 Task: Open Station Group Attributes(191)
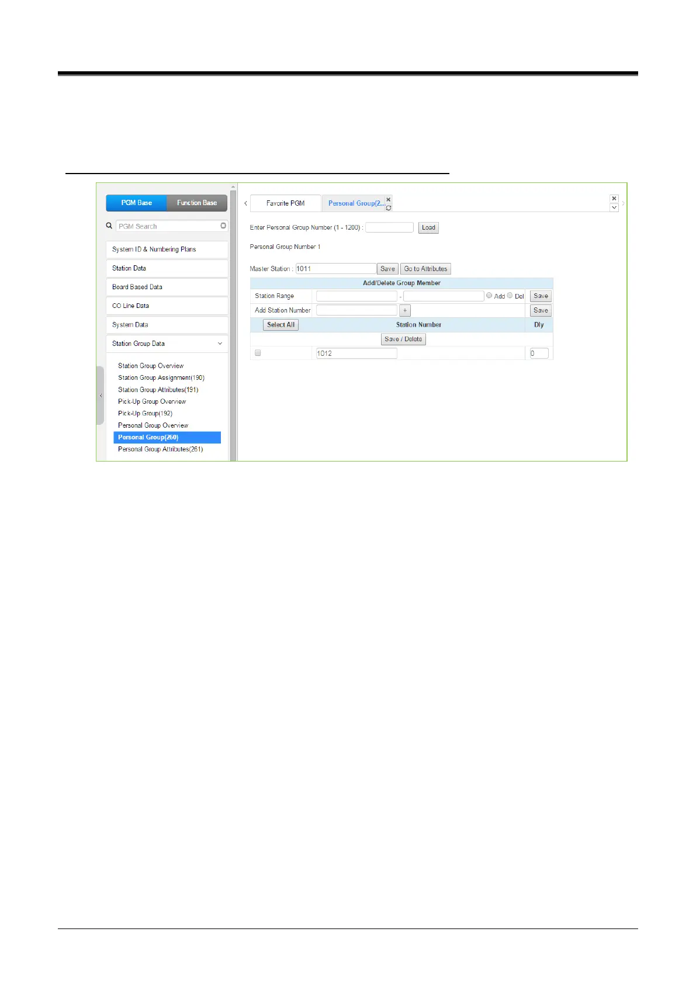(158, 390)
